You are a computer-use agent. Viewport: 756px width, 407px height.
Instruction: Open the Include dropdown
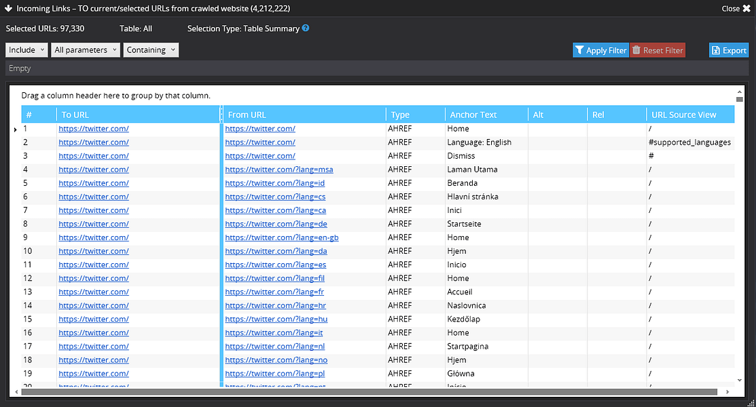[26, 50]
